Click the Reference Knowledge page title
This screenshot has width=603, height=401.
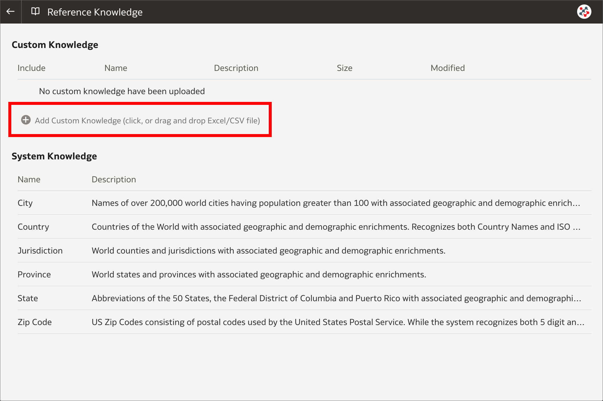point(95,12)
